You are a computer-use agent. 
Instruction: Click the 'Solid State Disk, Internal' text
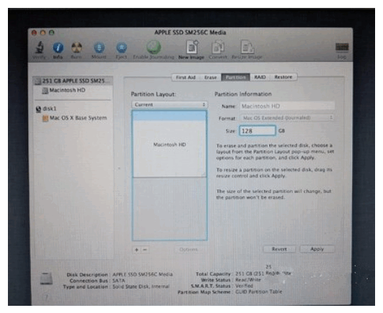point(141,286)
